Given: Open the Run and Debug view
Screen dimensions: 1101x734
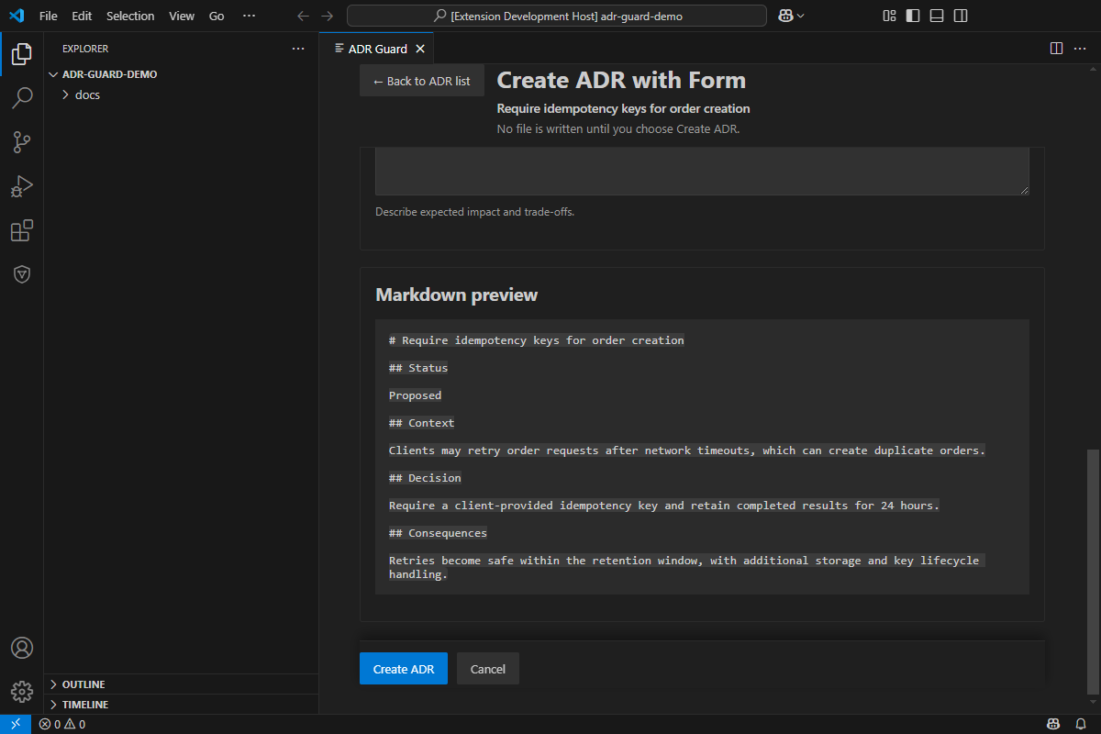Looking at the screenshot, I should (x=22, y=186).
